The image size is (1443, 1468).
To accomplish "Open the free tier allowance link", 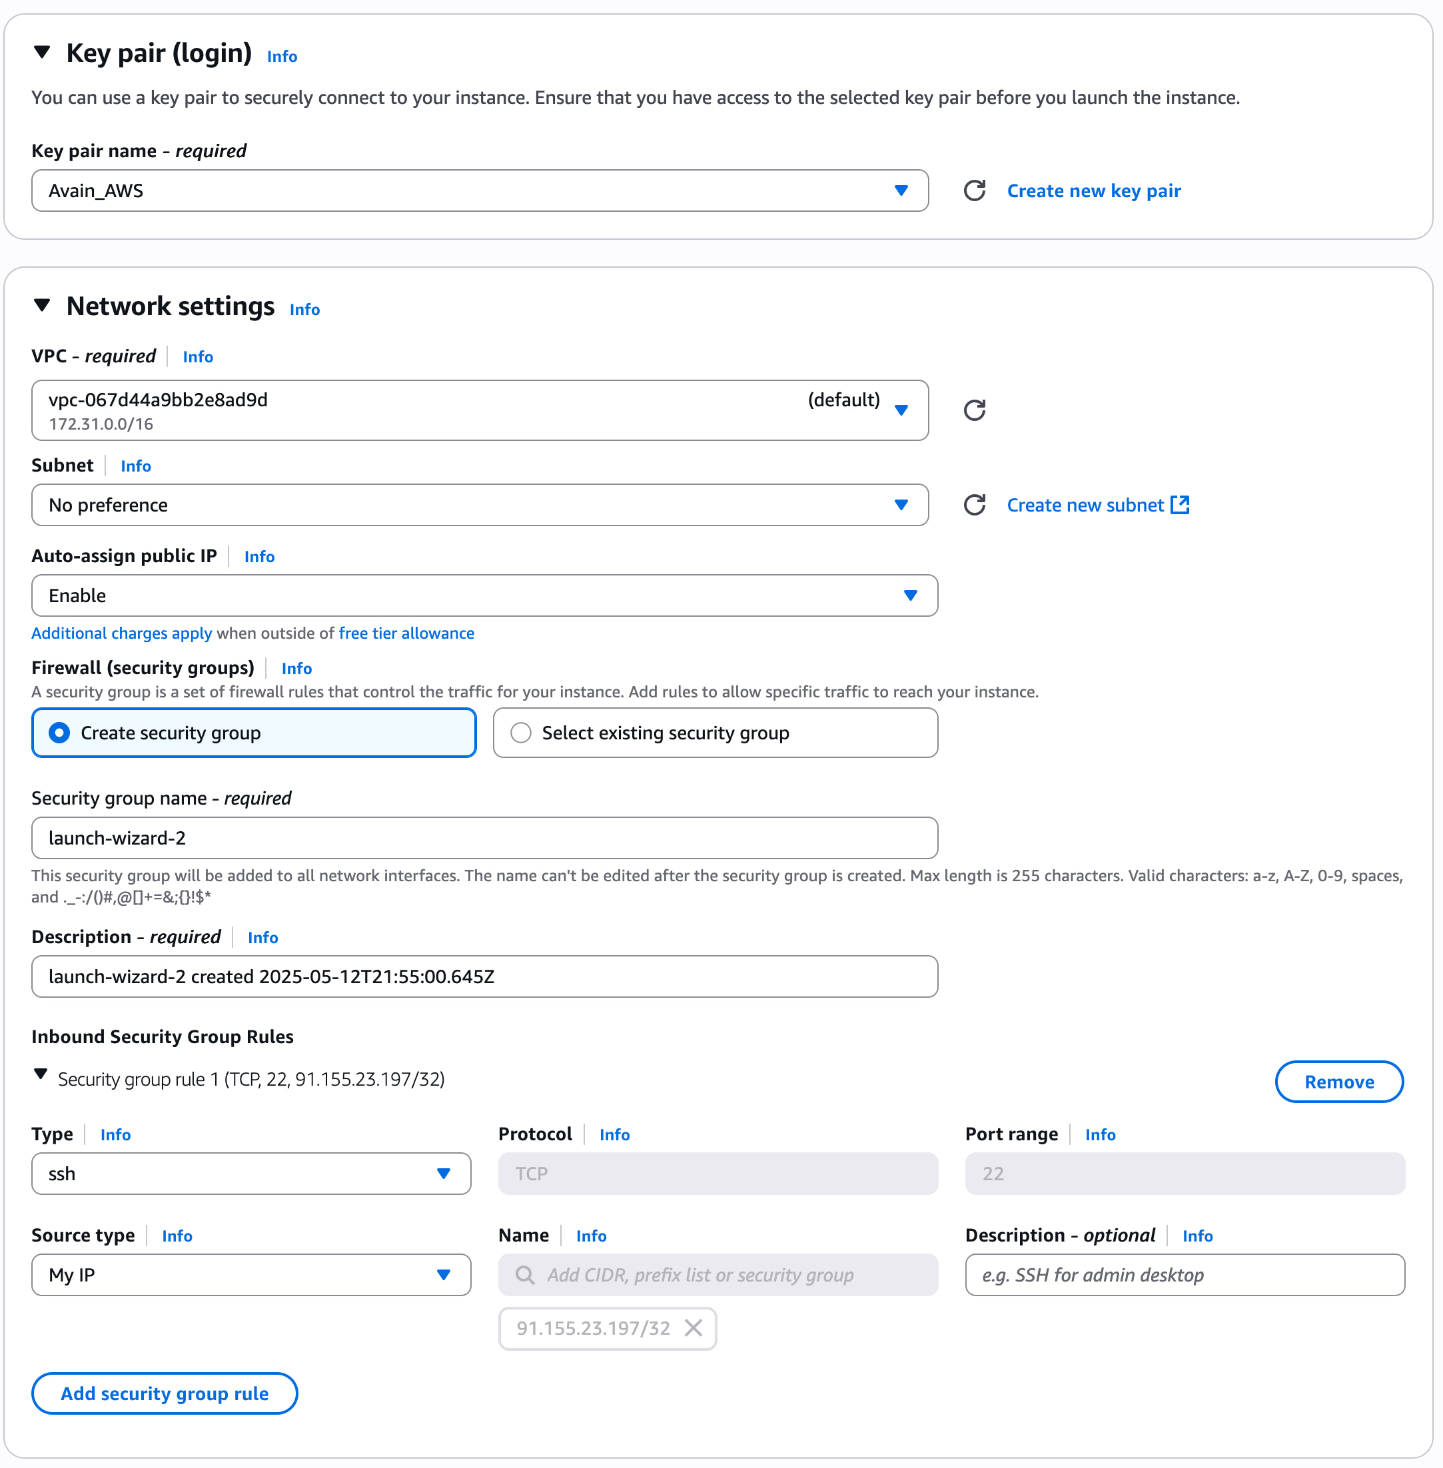I will (406, 633).
